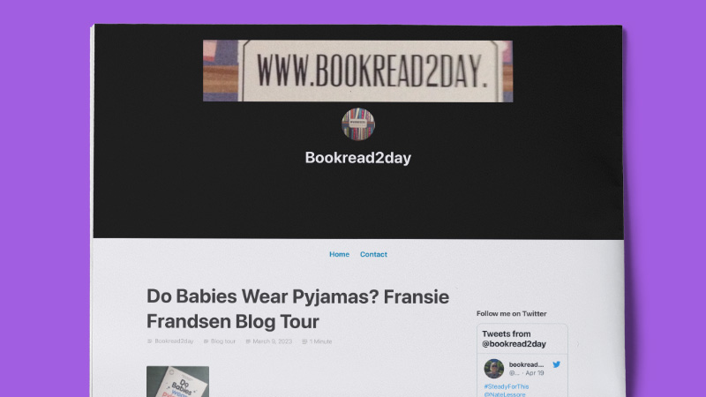
Task: Click the circular Bookread2day site logo
Action: pos(358,124)
